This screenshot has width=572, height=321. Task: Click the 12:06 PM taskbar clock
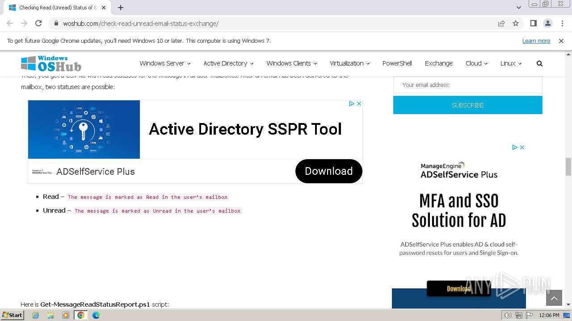tap(549, 315)
